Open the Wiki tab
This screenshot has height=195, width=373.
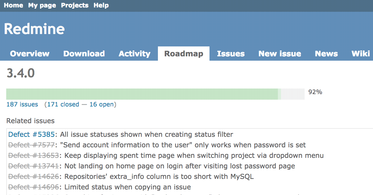(361, 54)
